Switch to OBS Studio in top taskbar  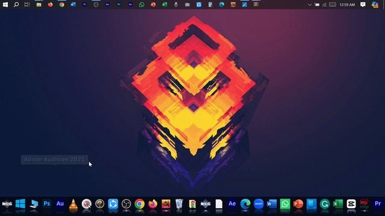tap(96, 4)
